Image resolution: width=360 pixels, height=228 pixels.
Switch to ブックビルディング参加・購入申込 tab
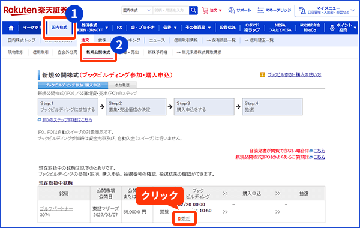73,85
